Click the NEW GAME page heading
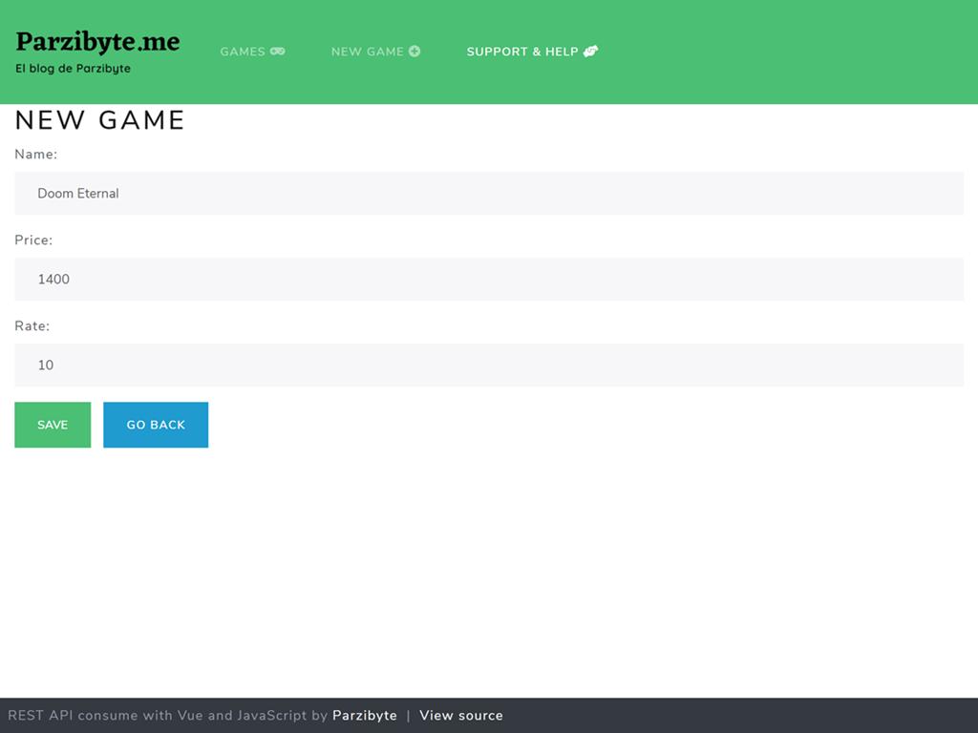Image resolution: width=978 pixels, height=733 pixels. pyautogui.click(x=99, y=120)
